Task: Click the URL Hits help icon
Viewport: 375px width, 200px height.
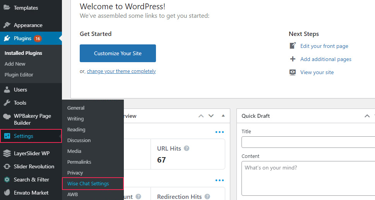Action: tap(187, 148)
